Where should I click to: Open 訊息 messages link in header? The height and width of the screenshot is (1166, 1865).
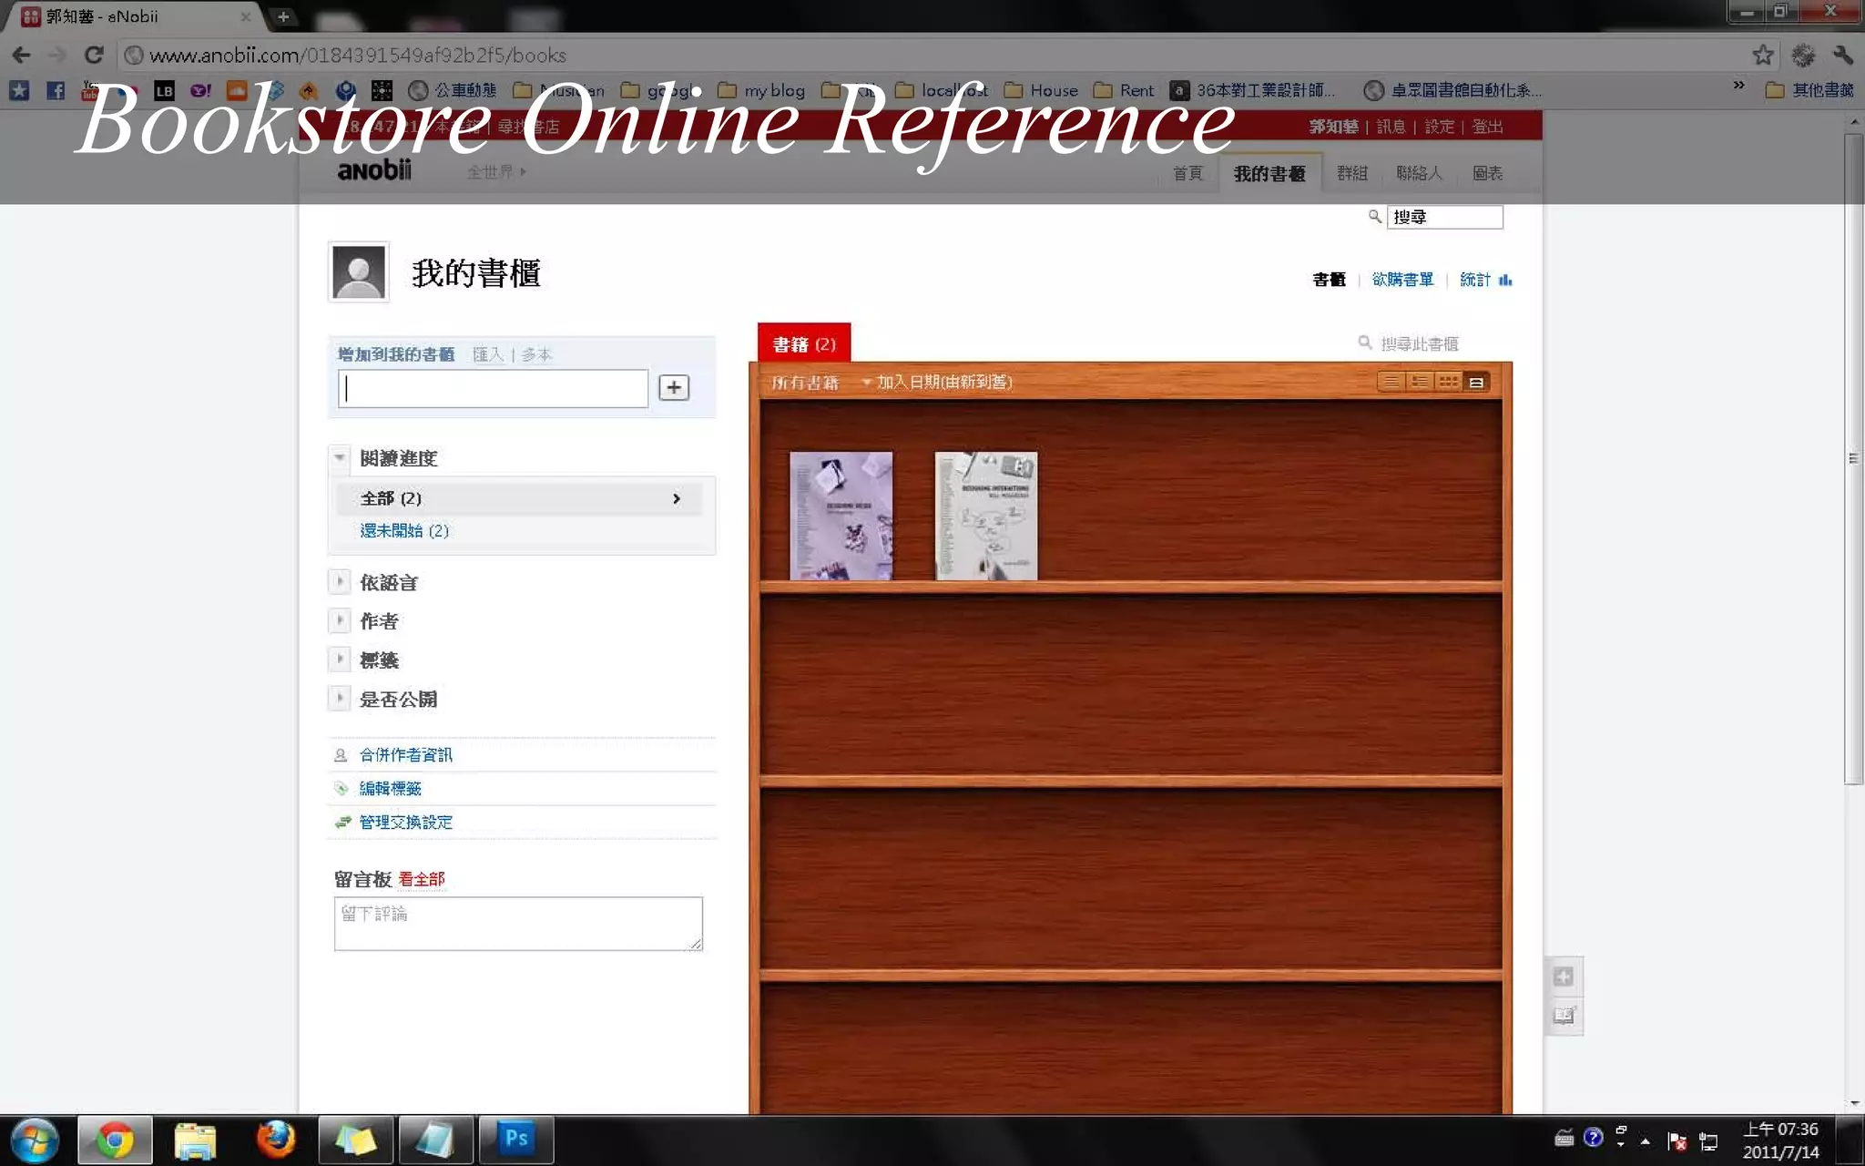point(1391,127)
